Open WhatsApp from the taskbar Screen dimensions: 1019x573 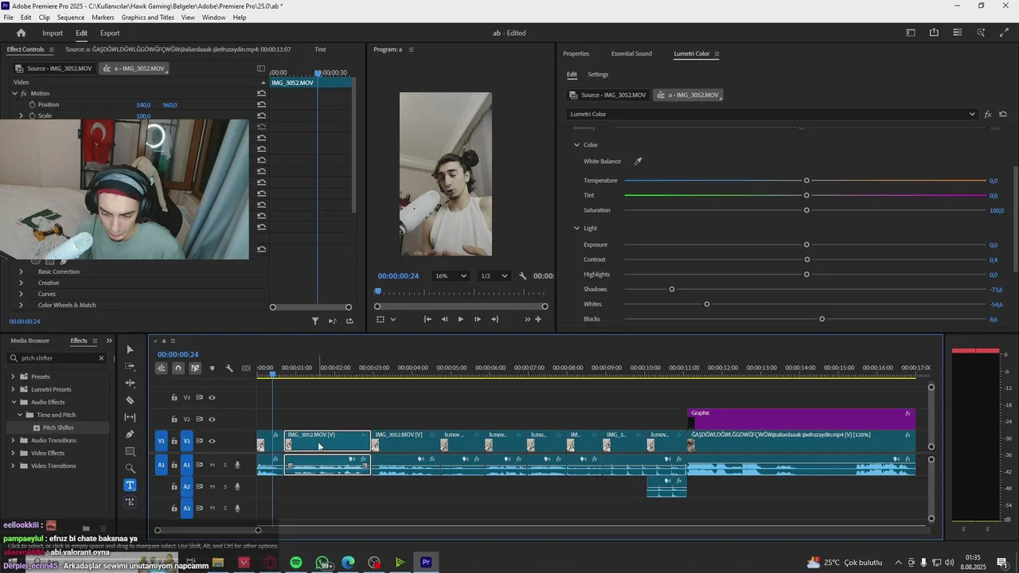click(322, 563)
